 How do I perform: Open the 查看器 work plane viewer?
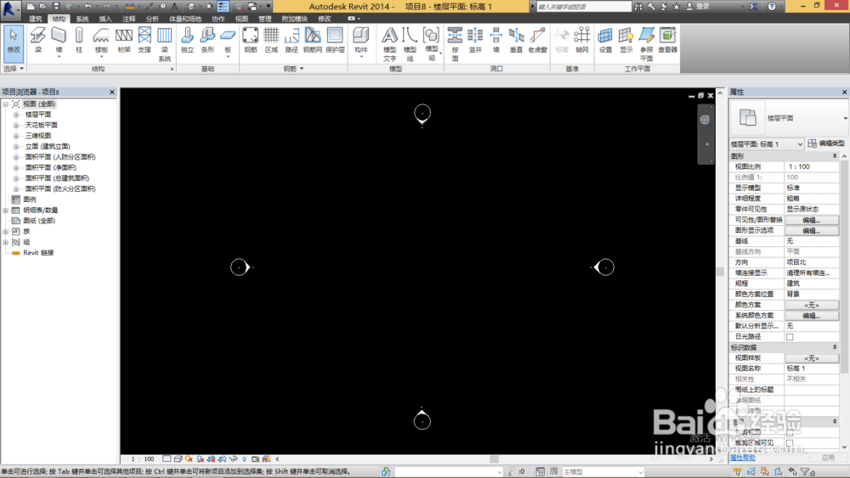coord(668,40)
